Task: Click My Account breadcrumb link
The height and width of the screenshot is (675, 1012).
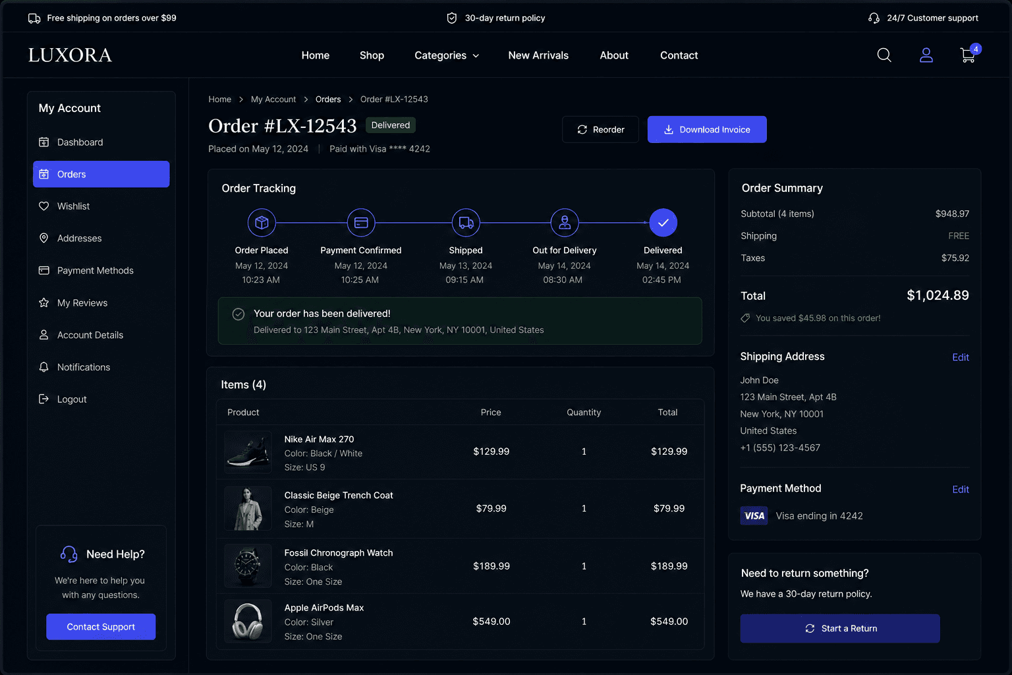Action: click(x=273, y=100)
